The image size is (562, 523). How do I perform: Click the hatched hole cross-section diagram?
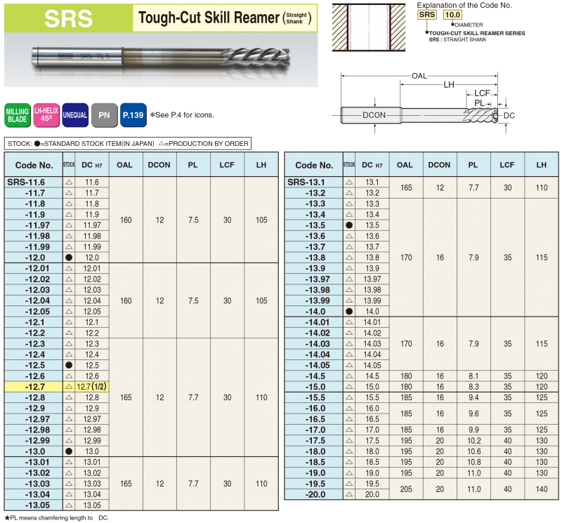tap(369, 27)
